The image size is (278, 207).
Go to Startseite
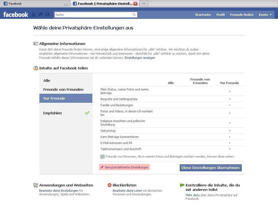coord(203,15)
